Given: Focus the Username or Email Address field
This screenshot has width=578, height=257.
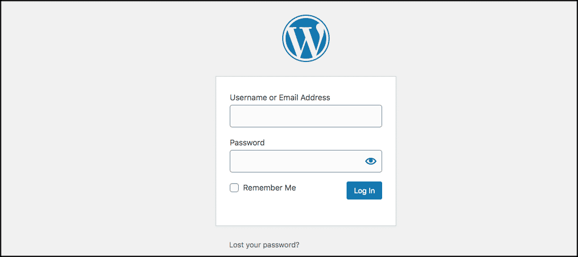Looking at the screenshot, I should 305,116.
